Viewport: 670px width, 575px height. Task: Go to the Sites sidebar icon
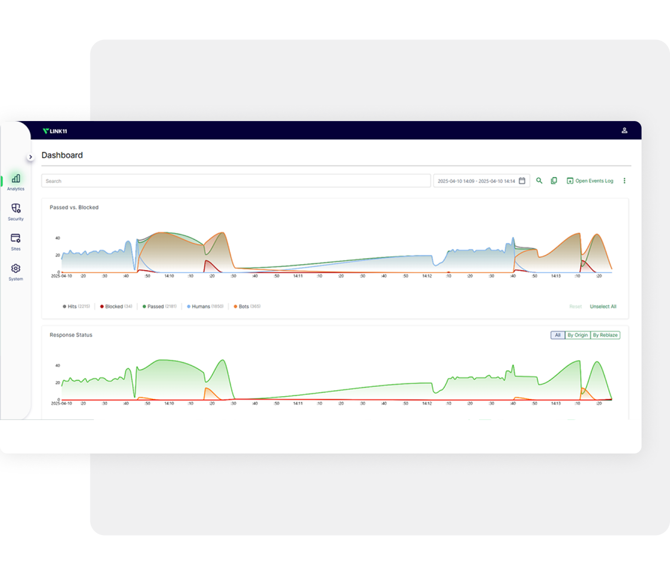point(16,241)
